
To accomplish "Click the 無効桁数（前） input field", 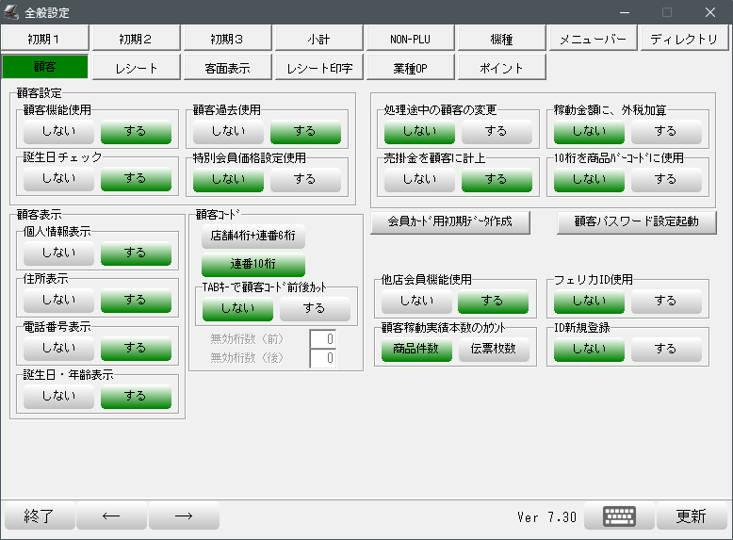I will click(323, 338).
